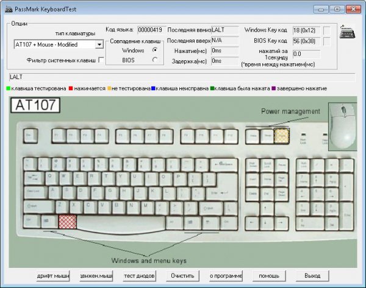Click the Backspace key on keyboard image

pos(224,165)
